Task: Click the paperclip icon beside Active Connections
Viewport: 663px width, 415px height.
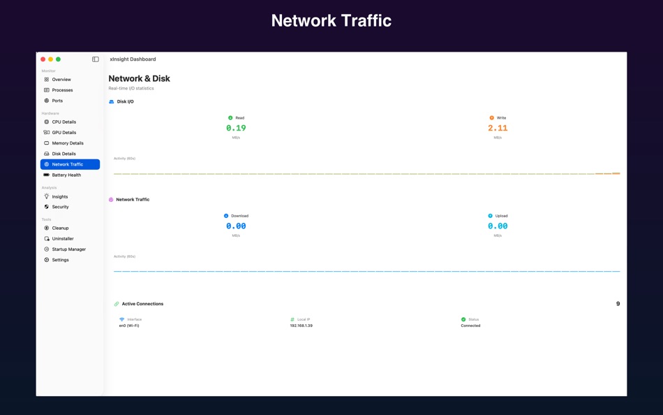Action: (116, 303)
